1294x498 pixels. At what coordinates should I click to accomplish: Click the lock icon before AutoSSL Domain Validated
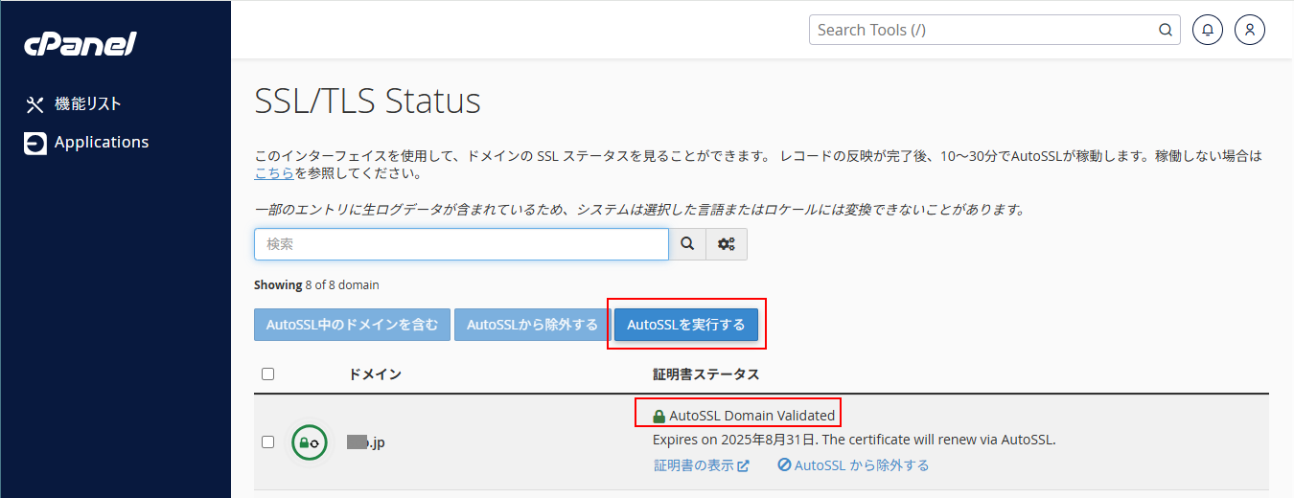(x=659, y=417)
